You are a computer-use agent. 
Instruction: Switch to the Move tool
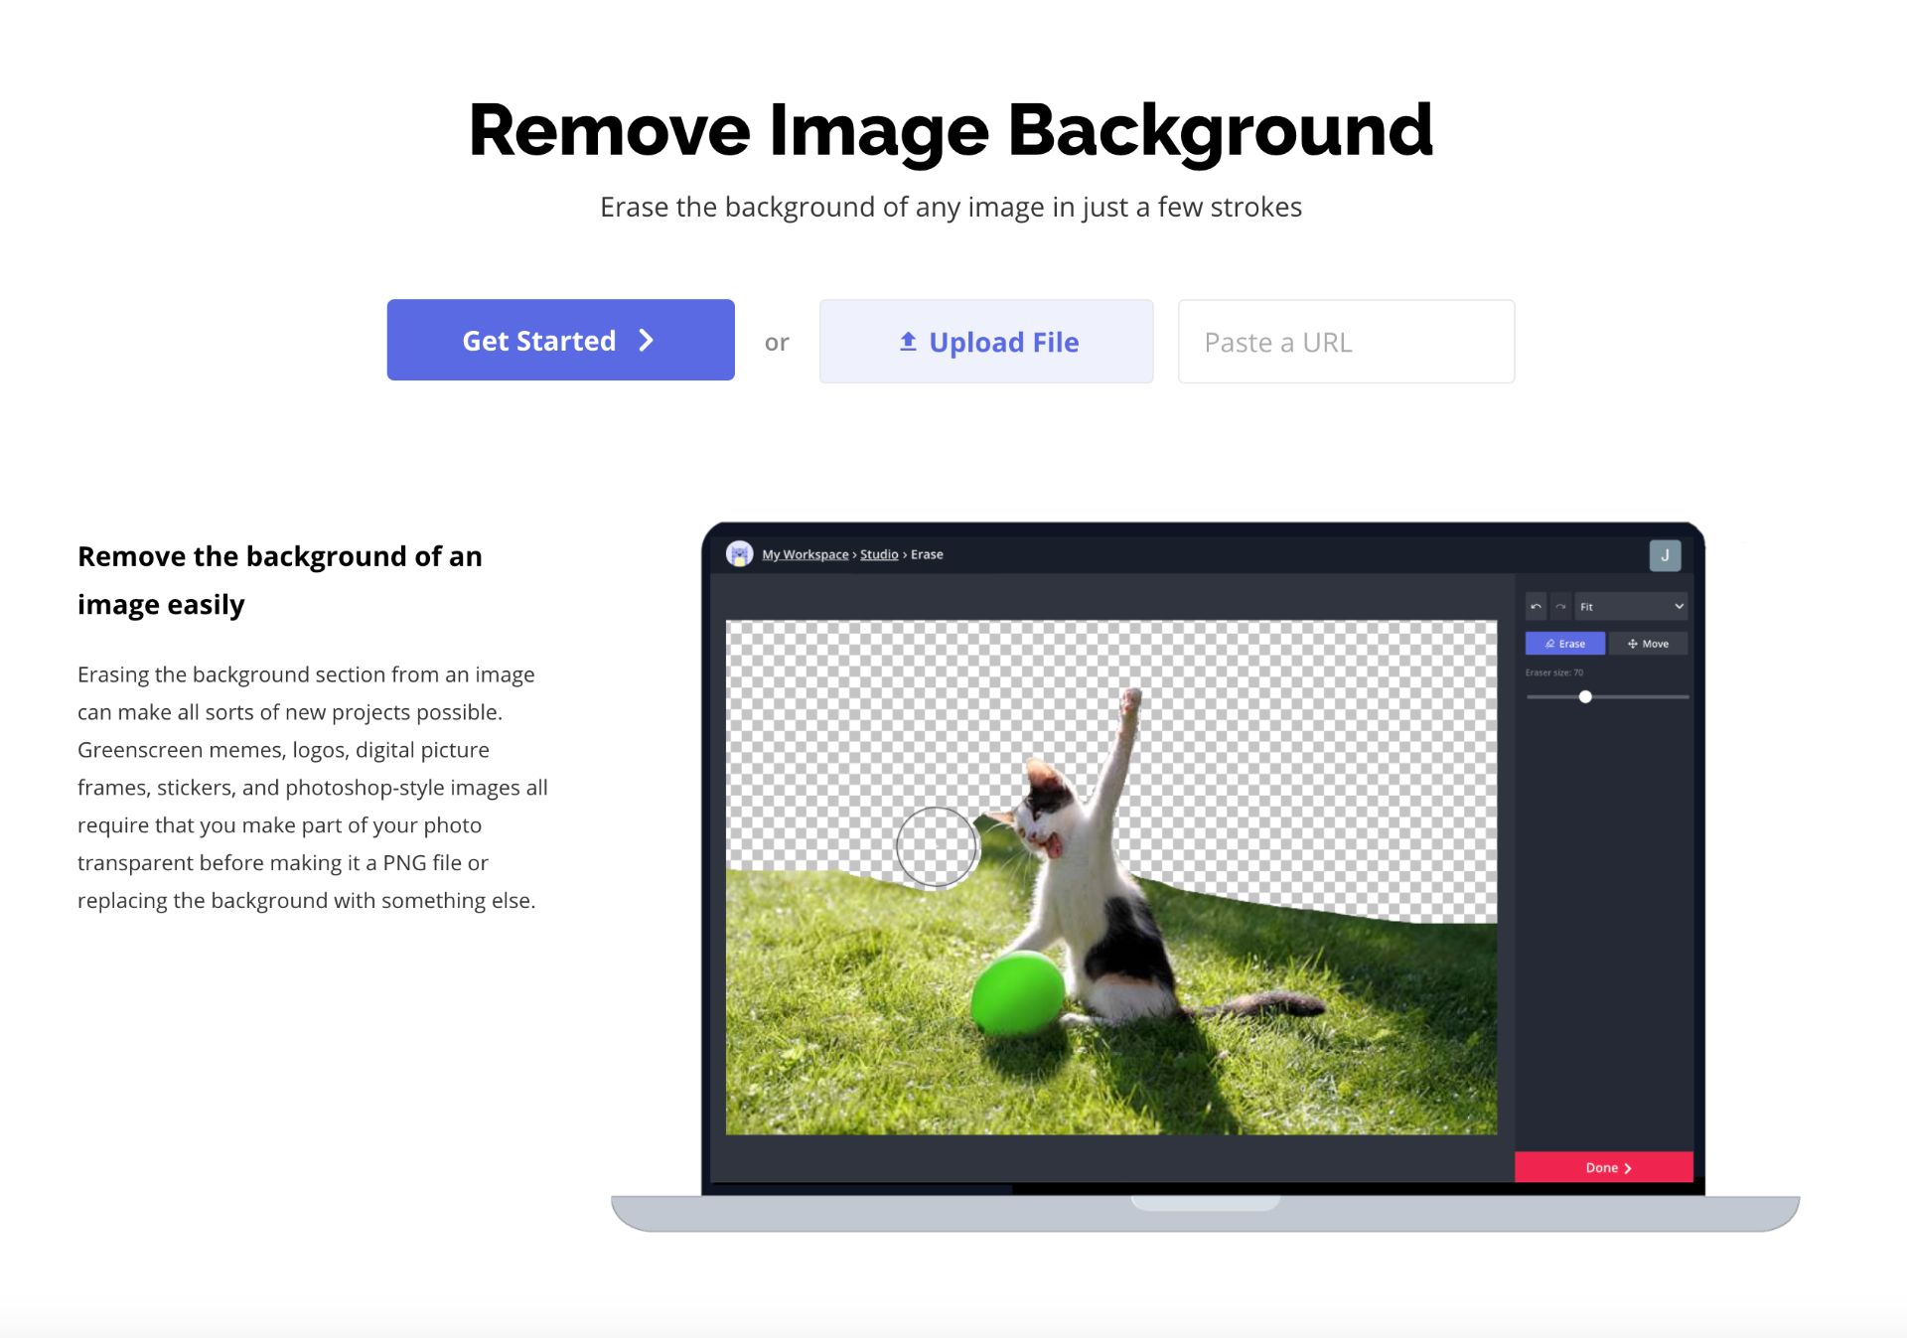click(1648, 644)
